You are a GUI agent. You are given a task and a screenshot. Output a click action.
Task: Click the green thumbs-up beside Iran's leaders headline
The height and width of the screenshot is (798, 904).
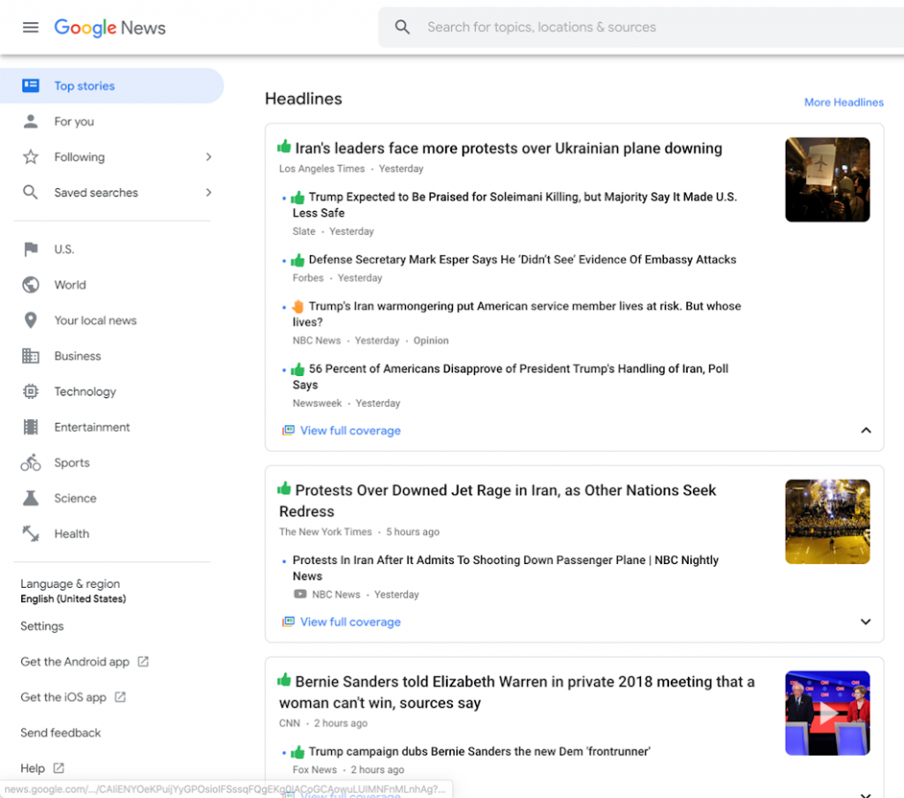[284, 147]
